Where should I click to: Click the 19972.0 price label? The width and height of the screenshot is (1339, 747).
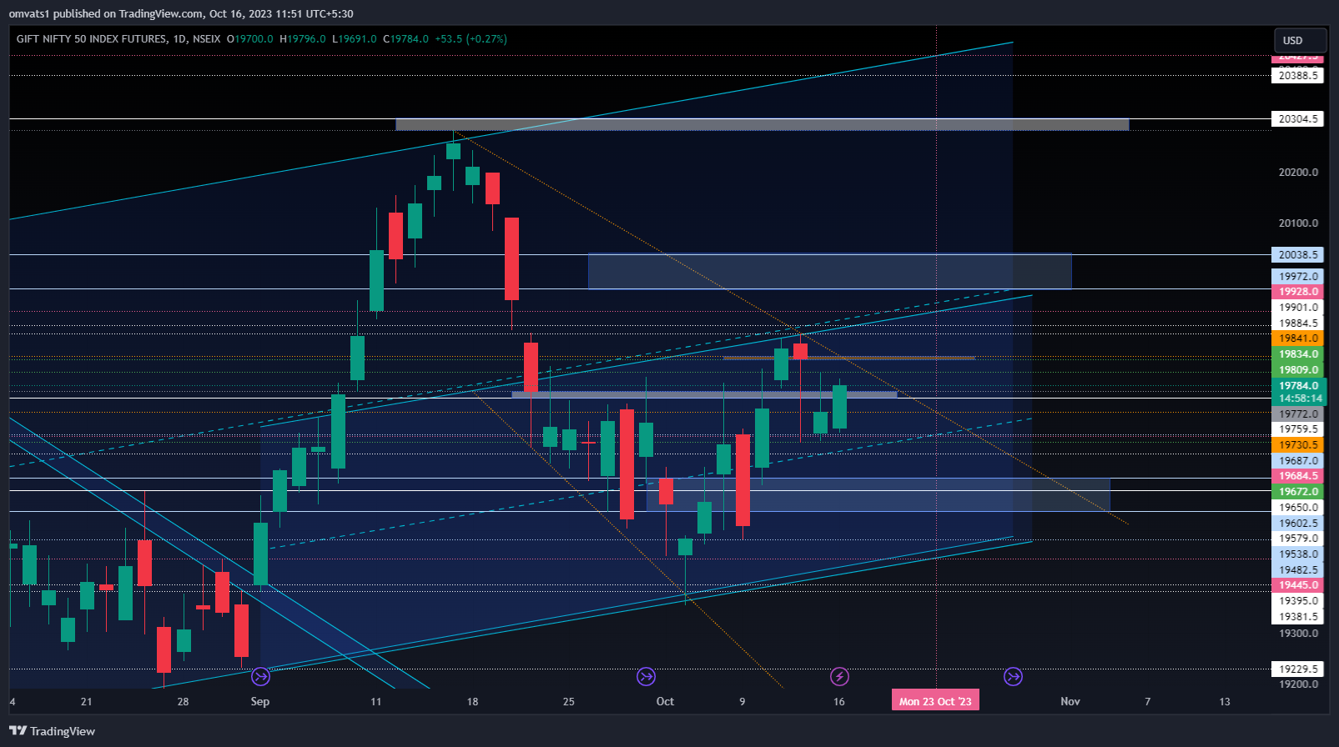pos(1298,277)
